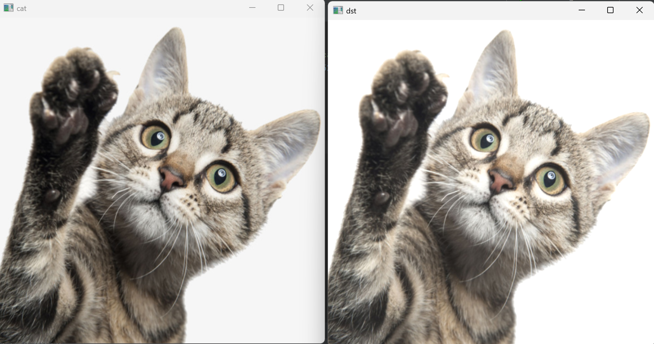Close the dst window
This screenshot has width=654, height=344.
[x=639, y=10]
